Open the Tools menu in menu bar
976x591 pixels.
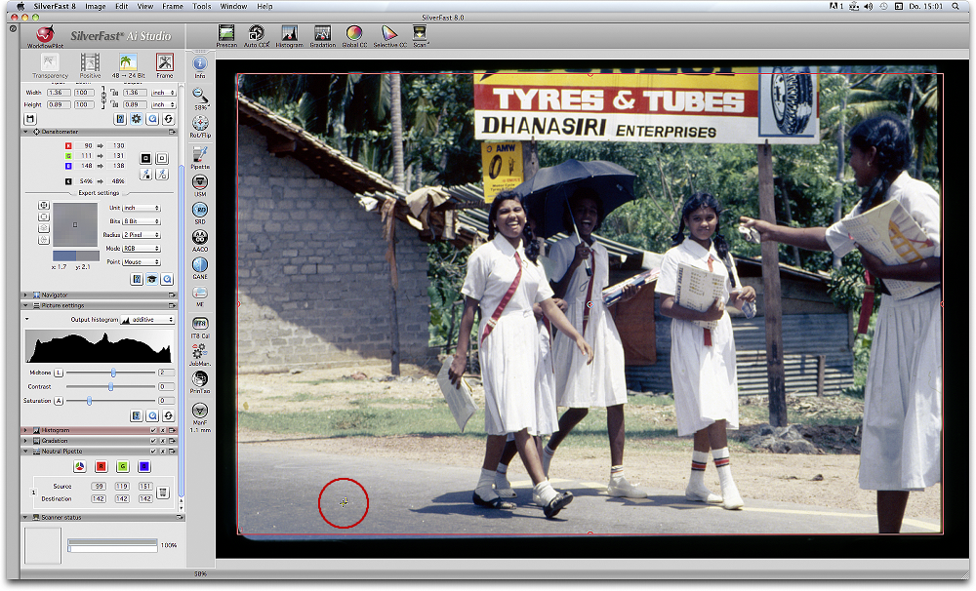(x=201, y=6)
